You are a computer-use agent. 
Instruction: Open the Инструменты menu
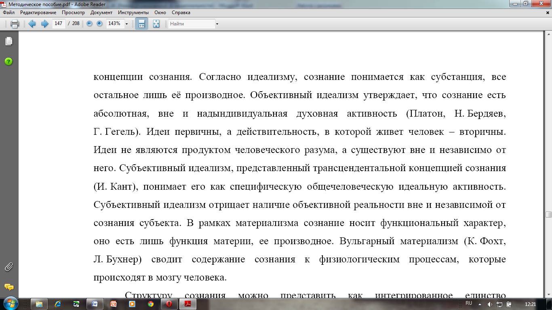tap(133, 13)
